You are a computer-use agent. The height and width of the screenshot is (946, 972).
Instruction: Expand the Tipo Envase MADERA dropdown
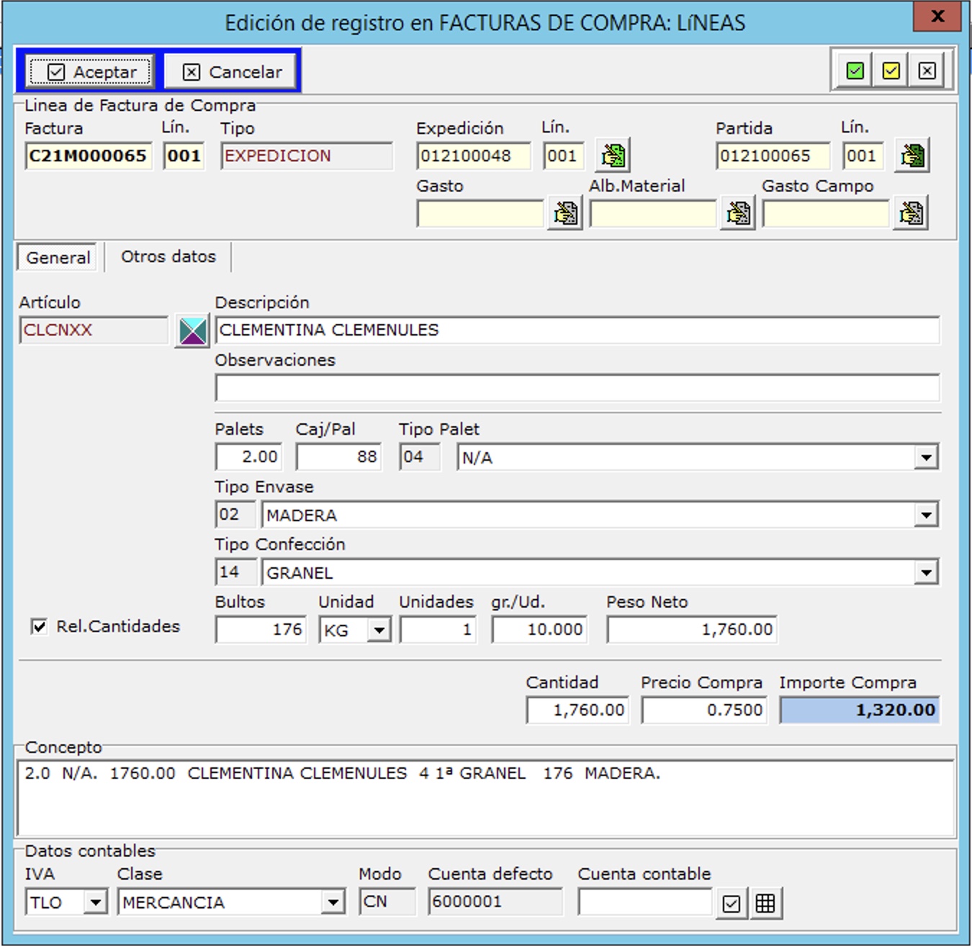[x=926, y=515]
